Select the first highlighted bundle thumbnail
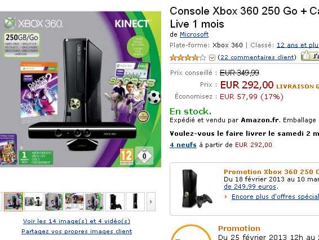 pos(14,202)
